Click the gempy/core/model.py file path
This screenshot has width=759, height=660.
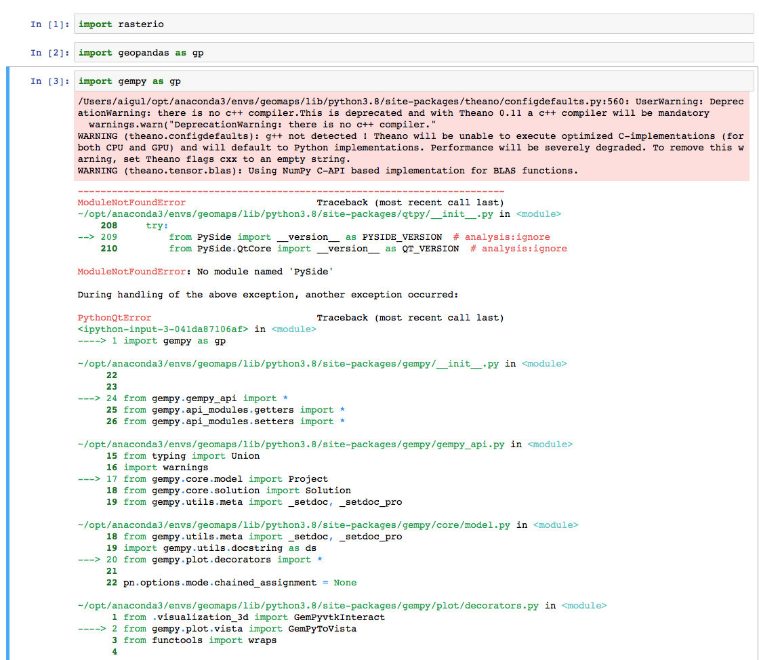tap(294, 525)
